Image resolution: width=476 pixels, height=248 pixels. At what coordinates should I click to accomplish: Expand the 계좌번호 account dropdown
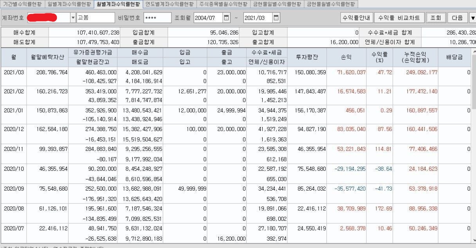(x=72, y=18)
